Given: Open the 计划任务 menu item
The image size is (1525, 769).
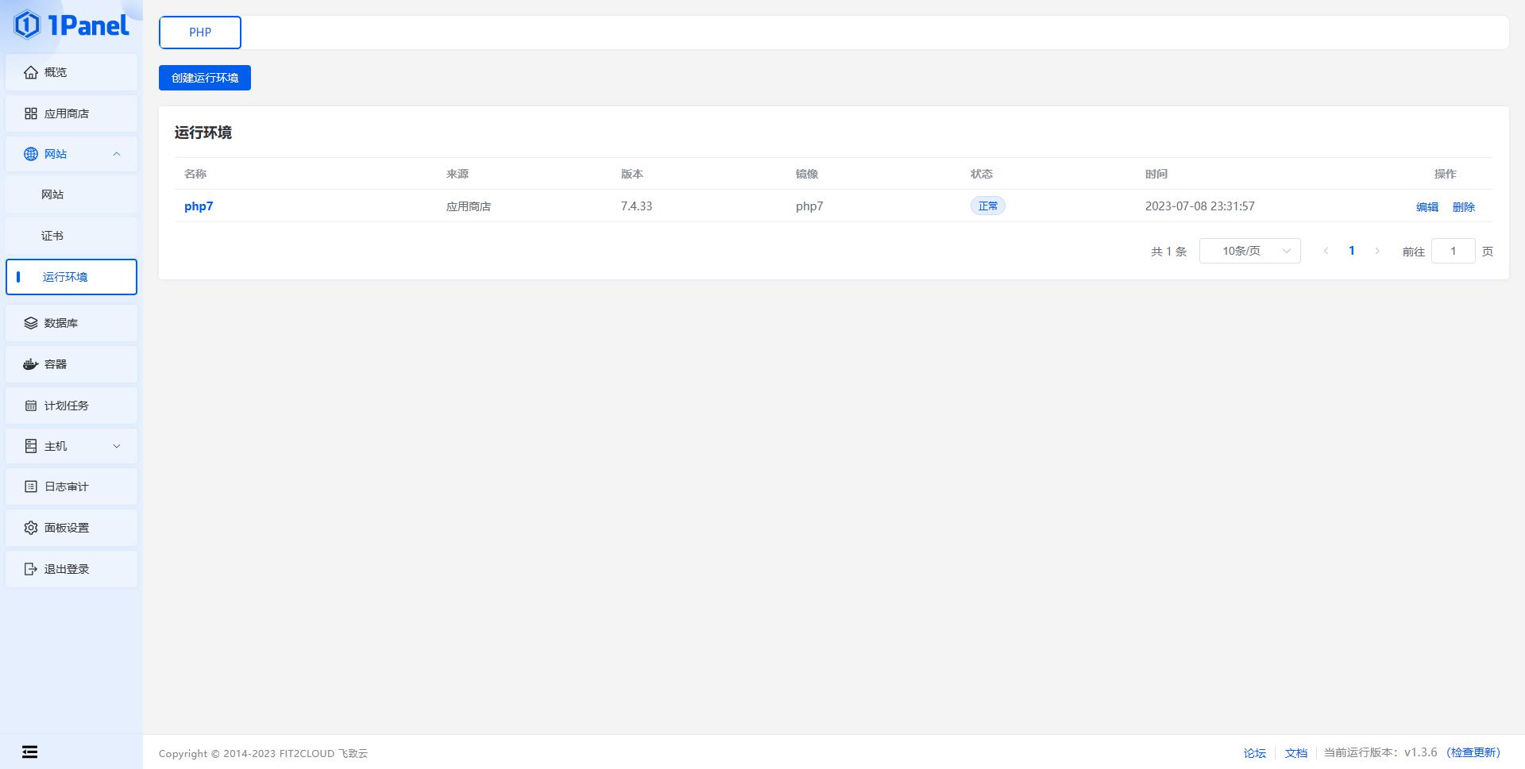Looking at the screenshot, I should [71, 406].
